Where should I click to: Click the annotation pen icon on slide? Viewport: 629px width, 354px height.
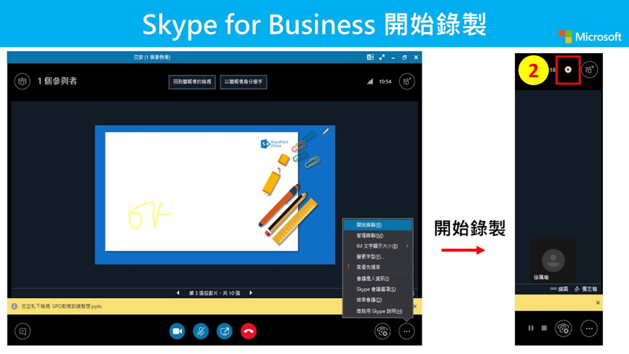[326, 131]
